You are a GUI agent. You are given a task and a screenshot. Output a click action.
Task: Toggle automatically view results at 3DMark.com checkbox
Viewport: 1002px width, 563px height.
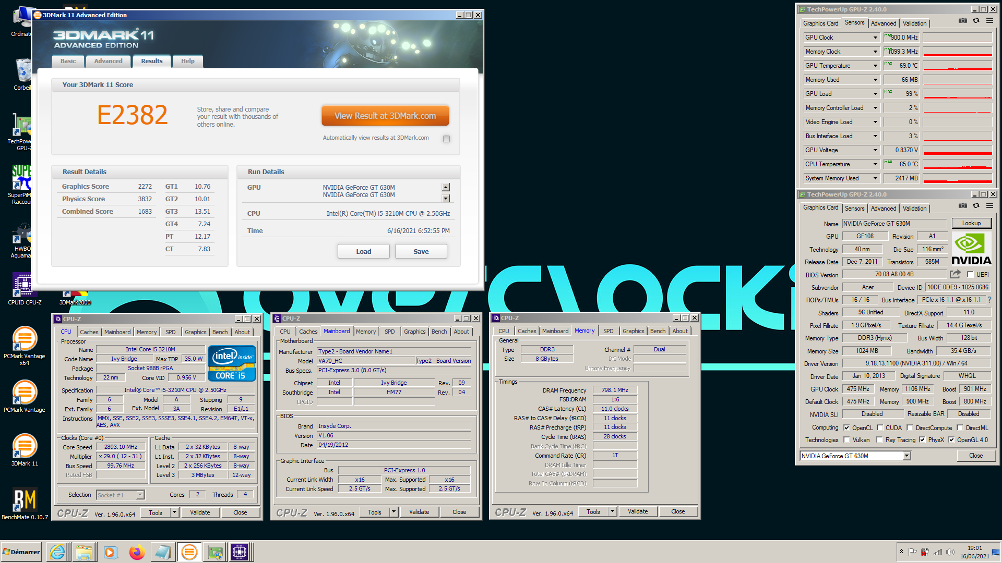(446, 139)
